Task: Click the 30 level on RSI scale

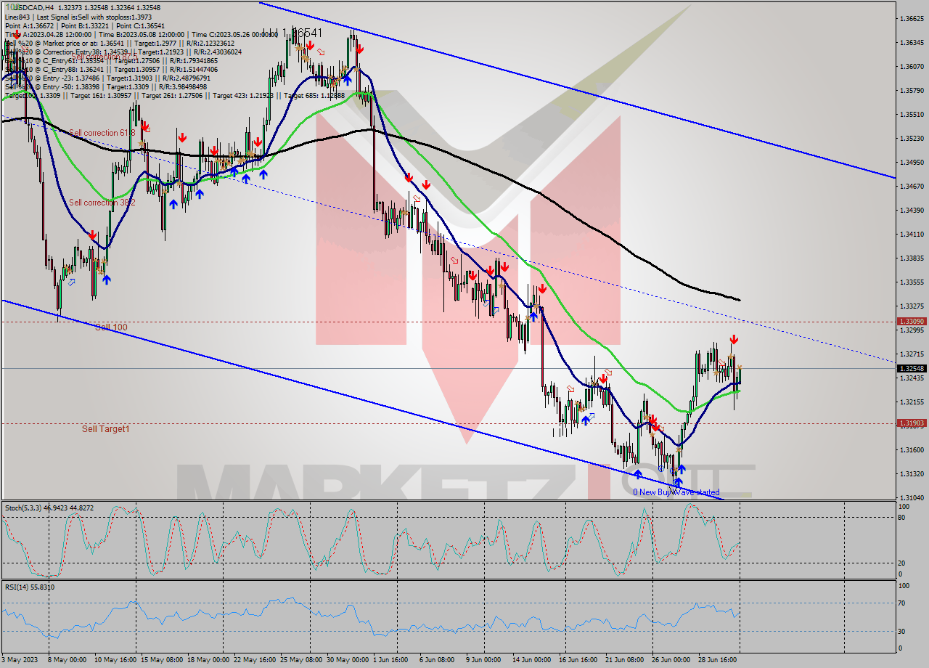Action: 901,631
